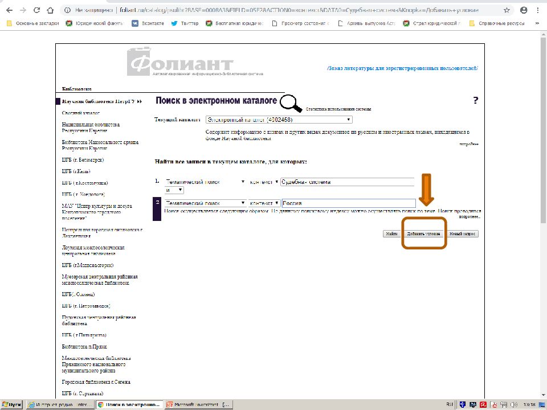Screen dimensions: 547x410
Task: Click the magnifying glass search icon
Action: coord(291,102)
